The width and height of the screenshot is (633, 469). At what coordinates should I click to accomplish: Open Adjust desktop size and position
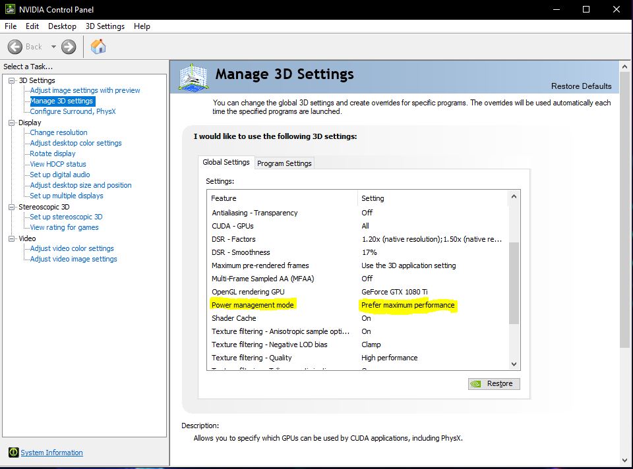click(80, 185)
